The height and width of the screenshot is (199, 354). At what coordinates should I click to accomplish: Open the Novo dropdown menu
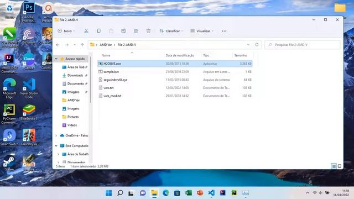coord(66,31)
